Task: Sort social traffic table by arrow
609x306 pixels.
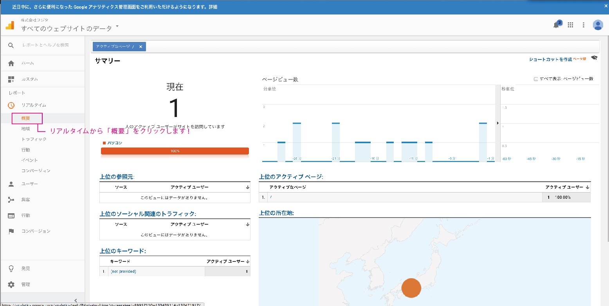Action: 247,225
